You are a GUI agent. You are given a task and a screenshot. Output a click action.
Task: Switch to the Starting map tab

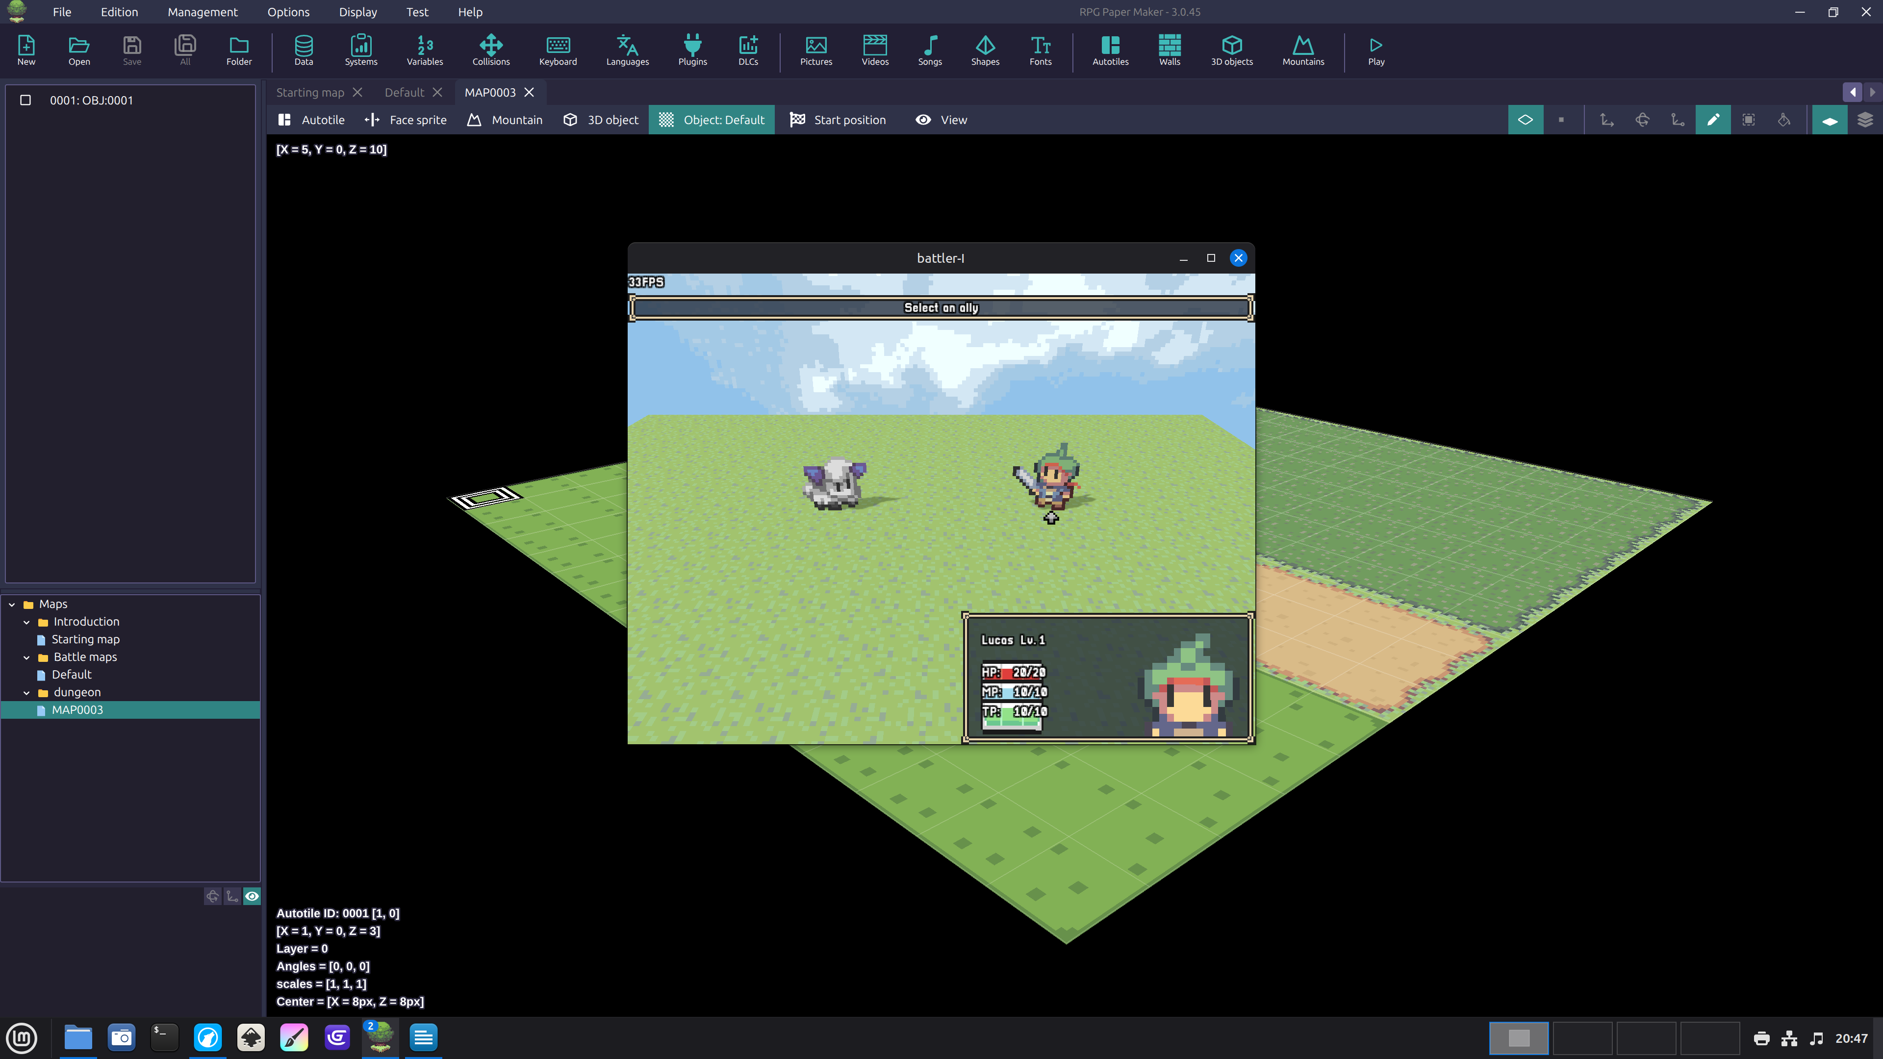[x=310, y=92]
